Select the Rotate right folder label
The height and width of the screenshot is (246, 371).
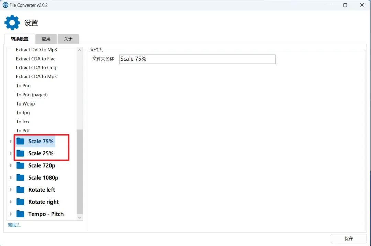point(43,202)
